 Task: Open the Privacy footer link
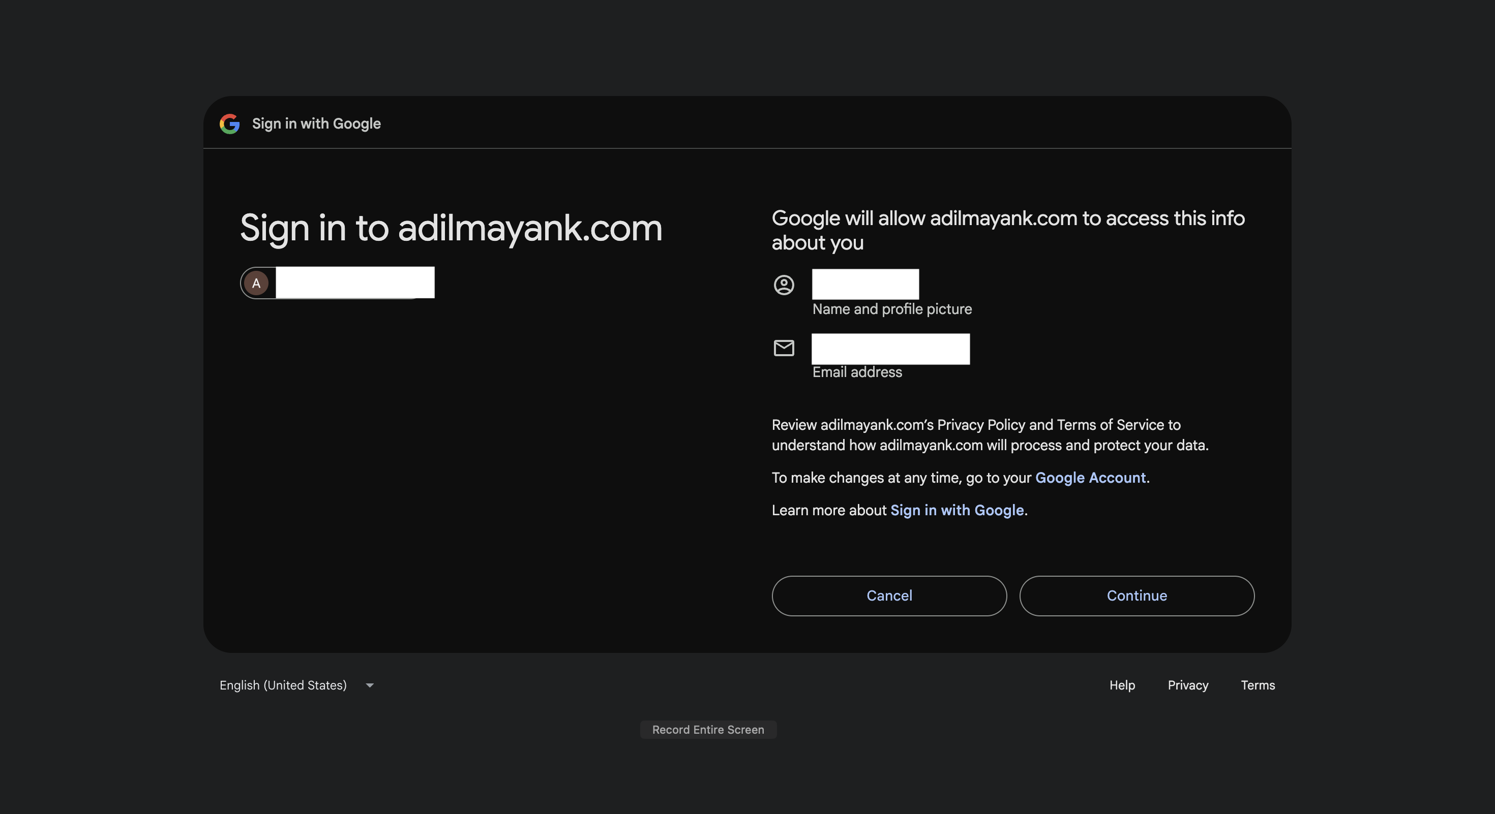coord(1188,685)
